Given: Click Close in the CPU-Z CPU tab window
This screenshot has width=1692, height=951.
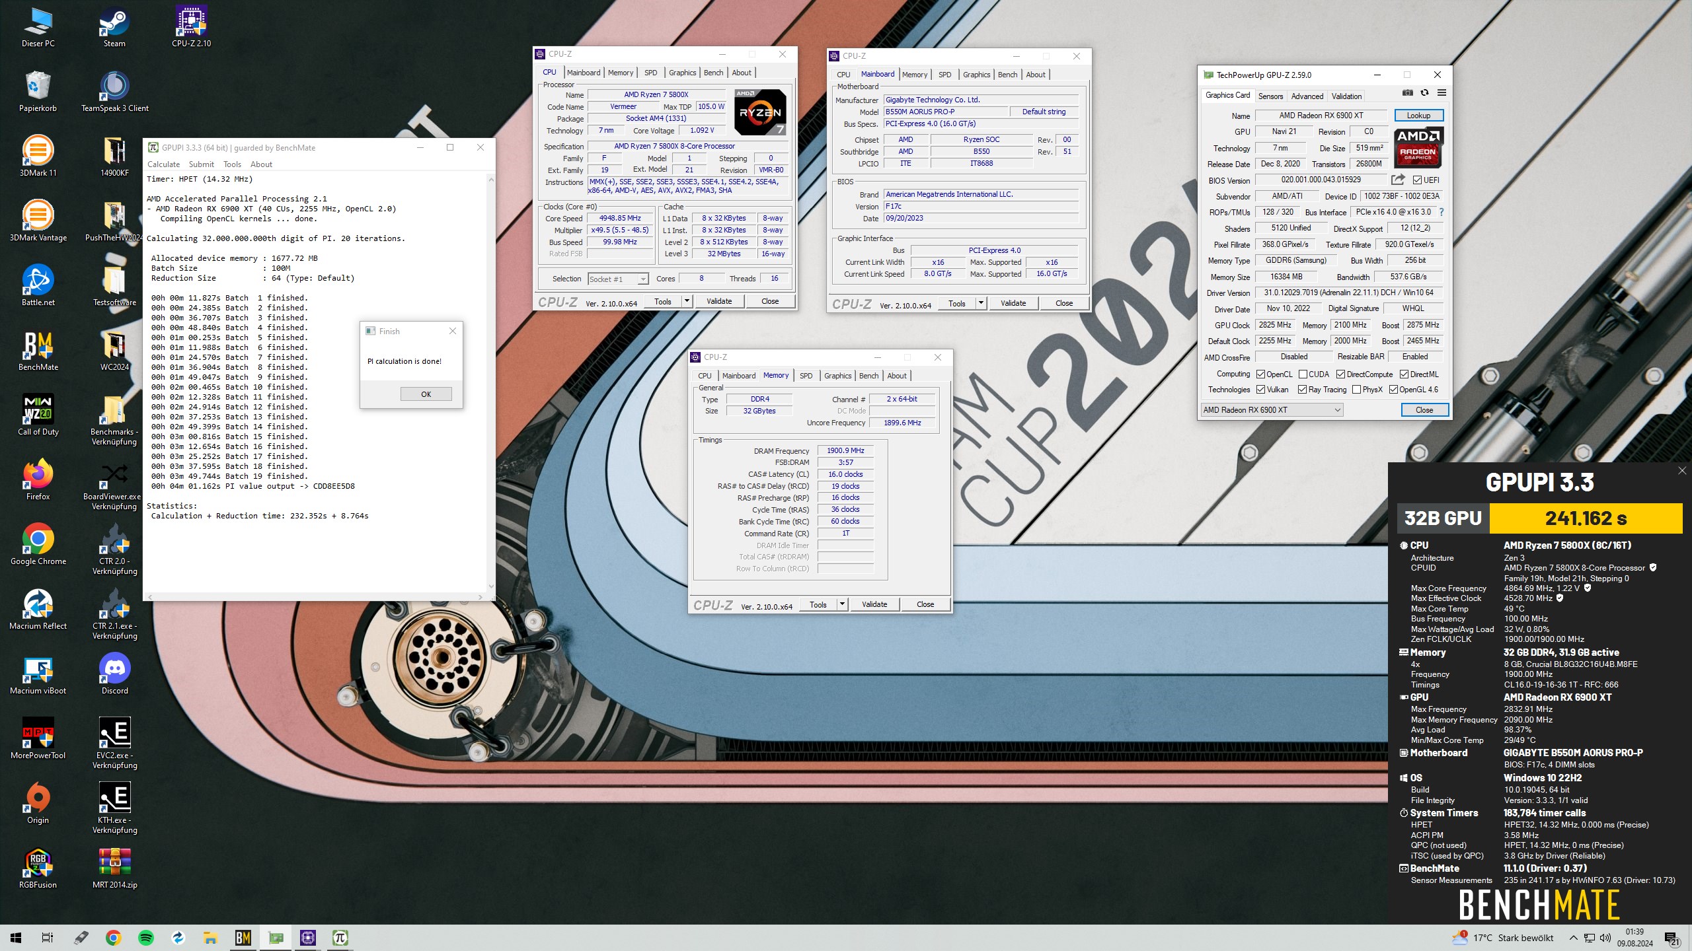Looking at the screenshot, I should pyautogui.click(x=770, y=301).
